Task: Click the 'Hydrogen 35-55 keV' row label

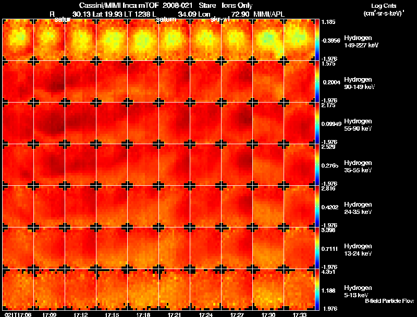Action: click(358, 167)
